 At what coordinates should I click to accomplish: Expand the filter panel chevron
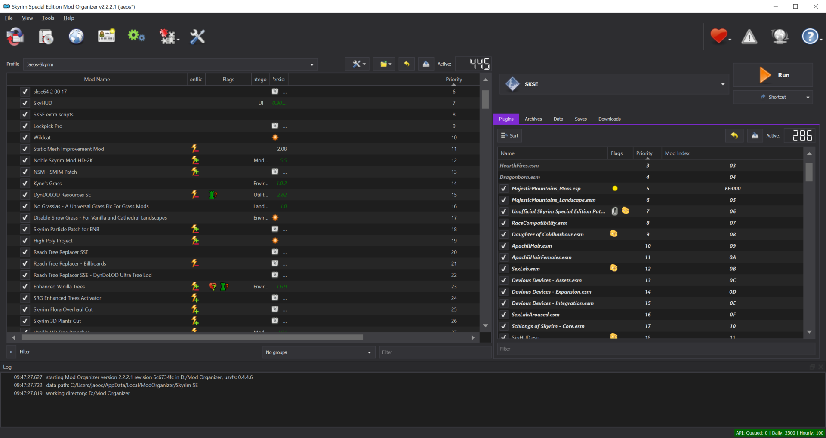(11, 352)
